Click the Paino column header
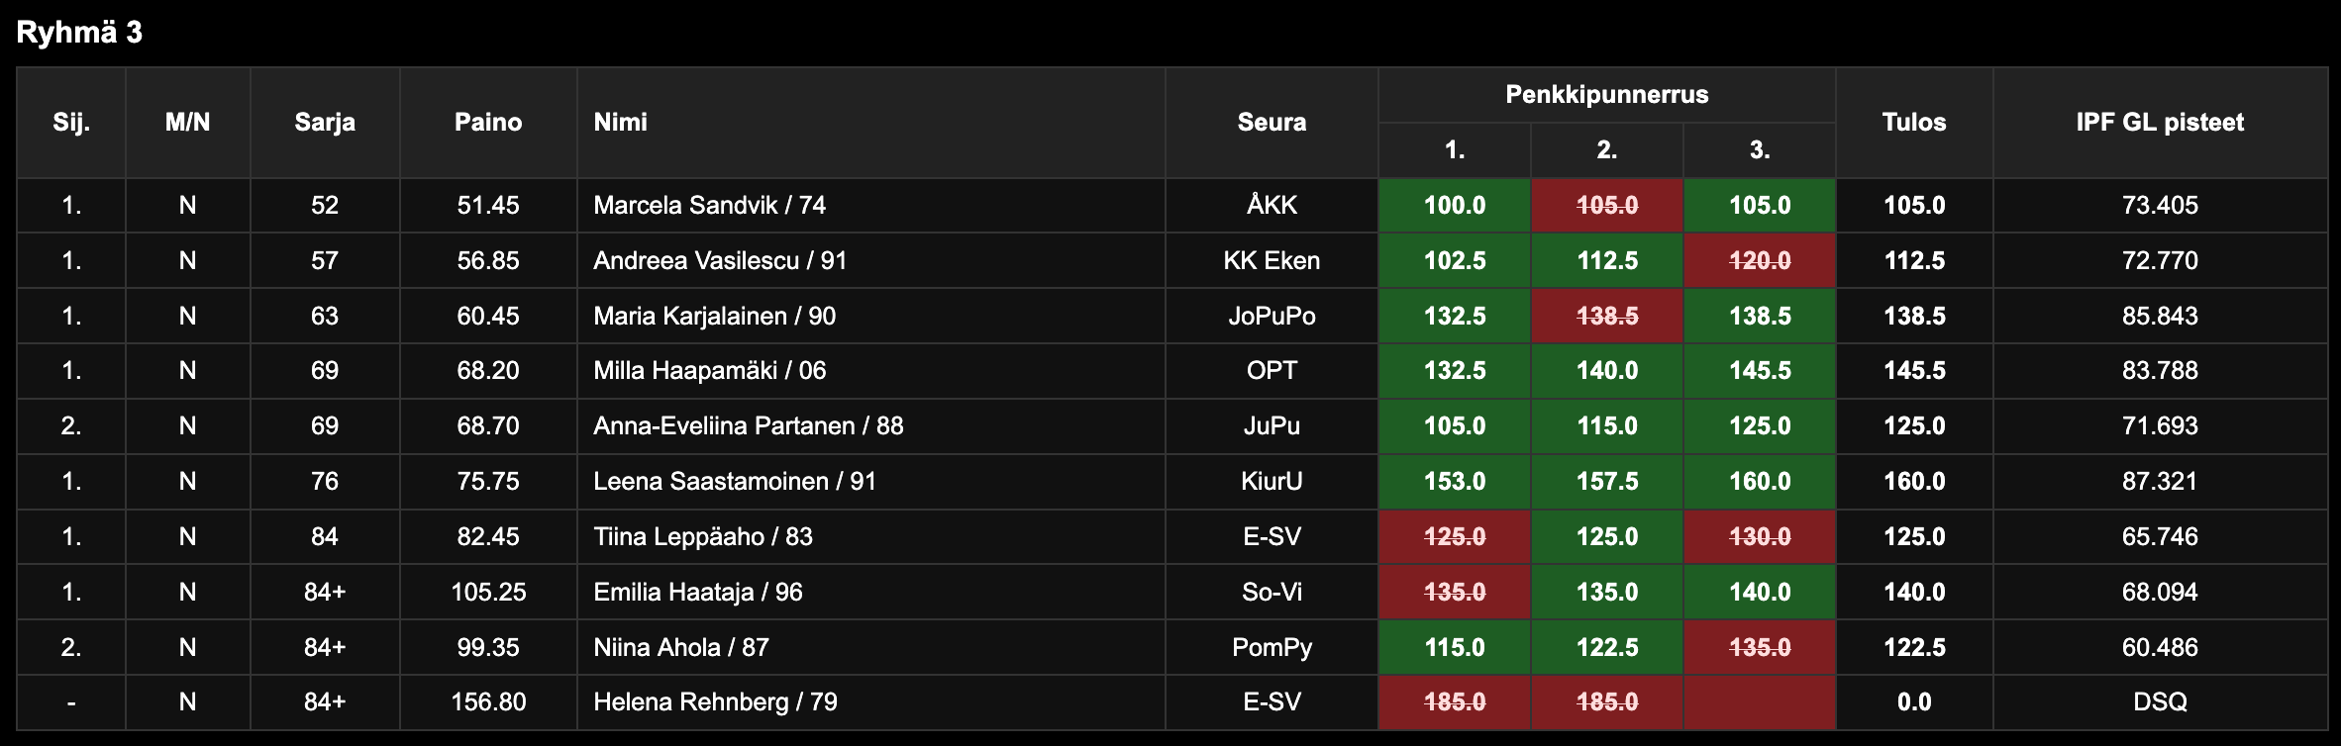Image resolution: width=2341 pixels, height=746 pixels. (488, 123)
